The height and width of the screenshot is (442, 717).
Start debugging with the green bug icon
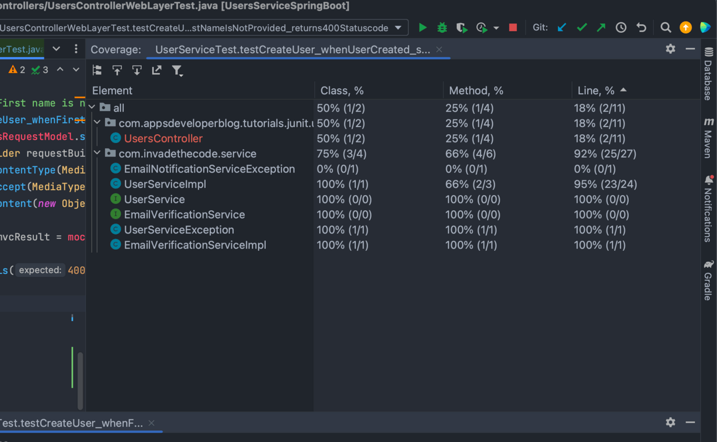coord(442,28)
